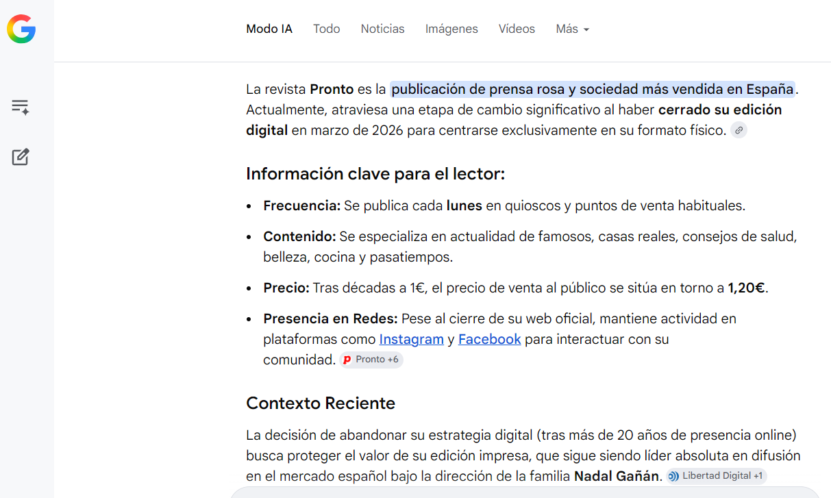This screenshot has width=831, height=498.
Task: Click the Libertad Digital source chip icon
Action: (x=673, y=476)
